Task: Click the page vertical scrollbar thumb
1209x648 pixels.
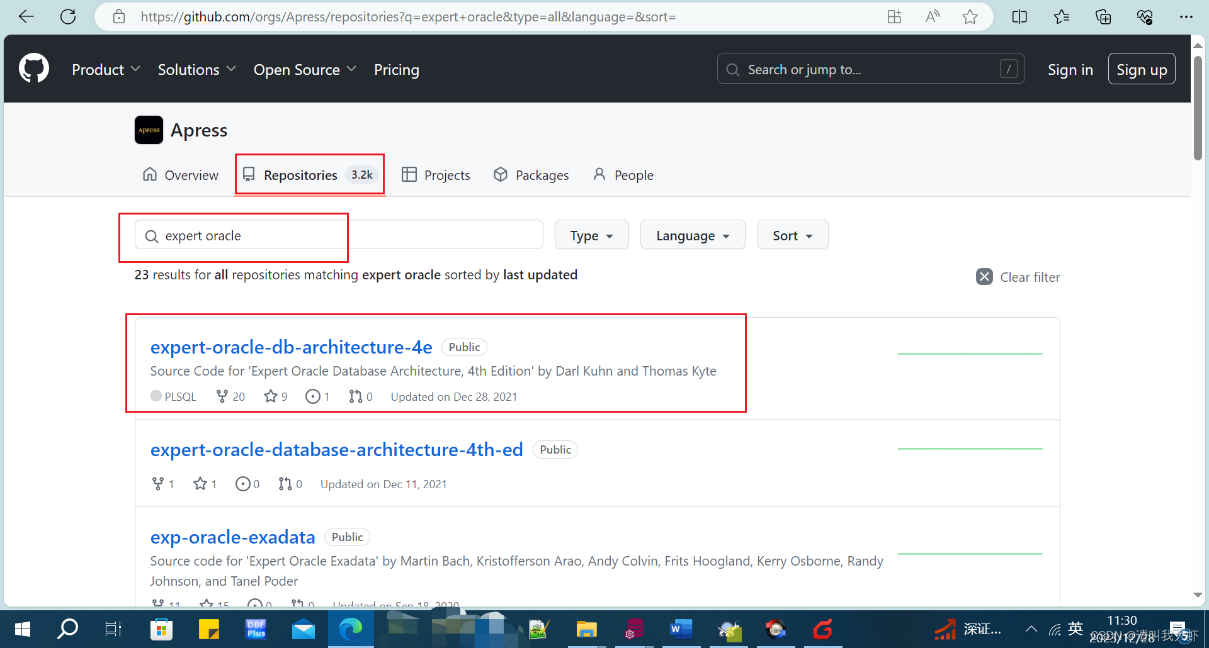Action: (x=1198, y=108)
